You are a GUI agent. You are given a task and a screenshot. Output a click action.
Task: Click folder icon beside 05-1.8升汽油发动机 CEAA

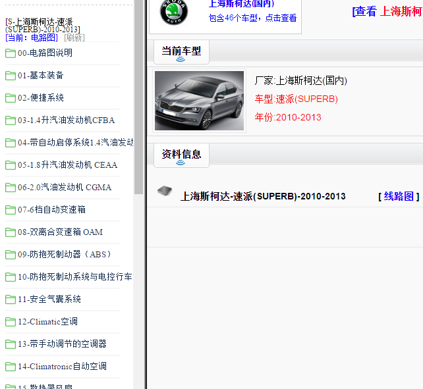click(11, 165)
